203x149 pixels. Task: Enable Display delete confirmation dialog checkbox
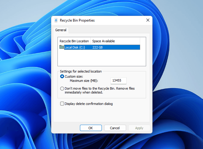(62, 104)
